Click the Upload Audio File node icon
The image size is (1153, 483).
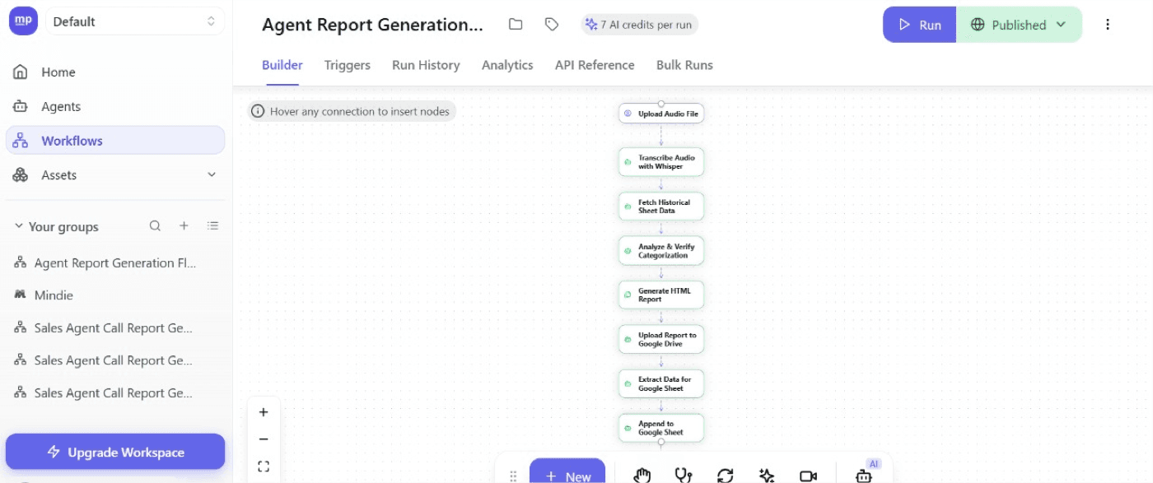[x=628, y=114]
